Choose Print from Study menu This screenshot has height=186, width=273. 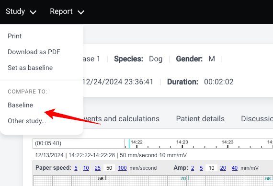15,36
